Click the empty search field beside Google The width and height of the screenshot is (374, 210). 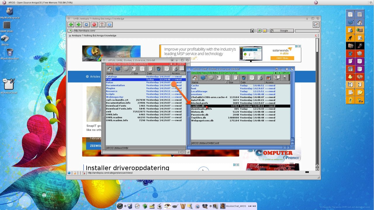click(307, 31)
